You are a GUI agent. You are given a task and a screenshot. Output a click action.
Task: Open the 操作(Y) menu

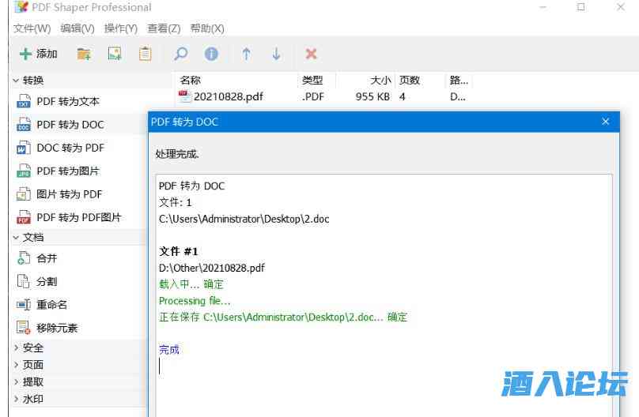tap(120, 28)
